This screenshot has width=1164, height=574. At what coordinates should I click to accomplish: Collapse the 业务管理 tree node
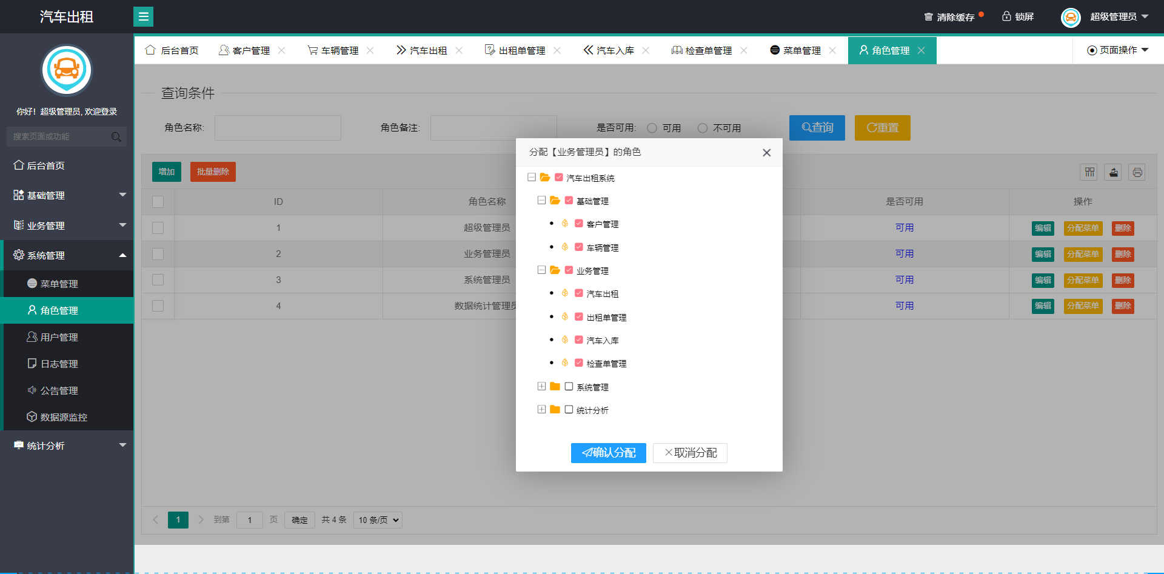point(541,270)
